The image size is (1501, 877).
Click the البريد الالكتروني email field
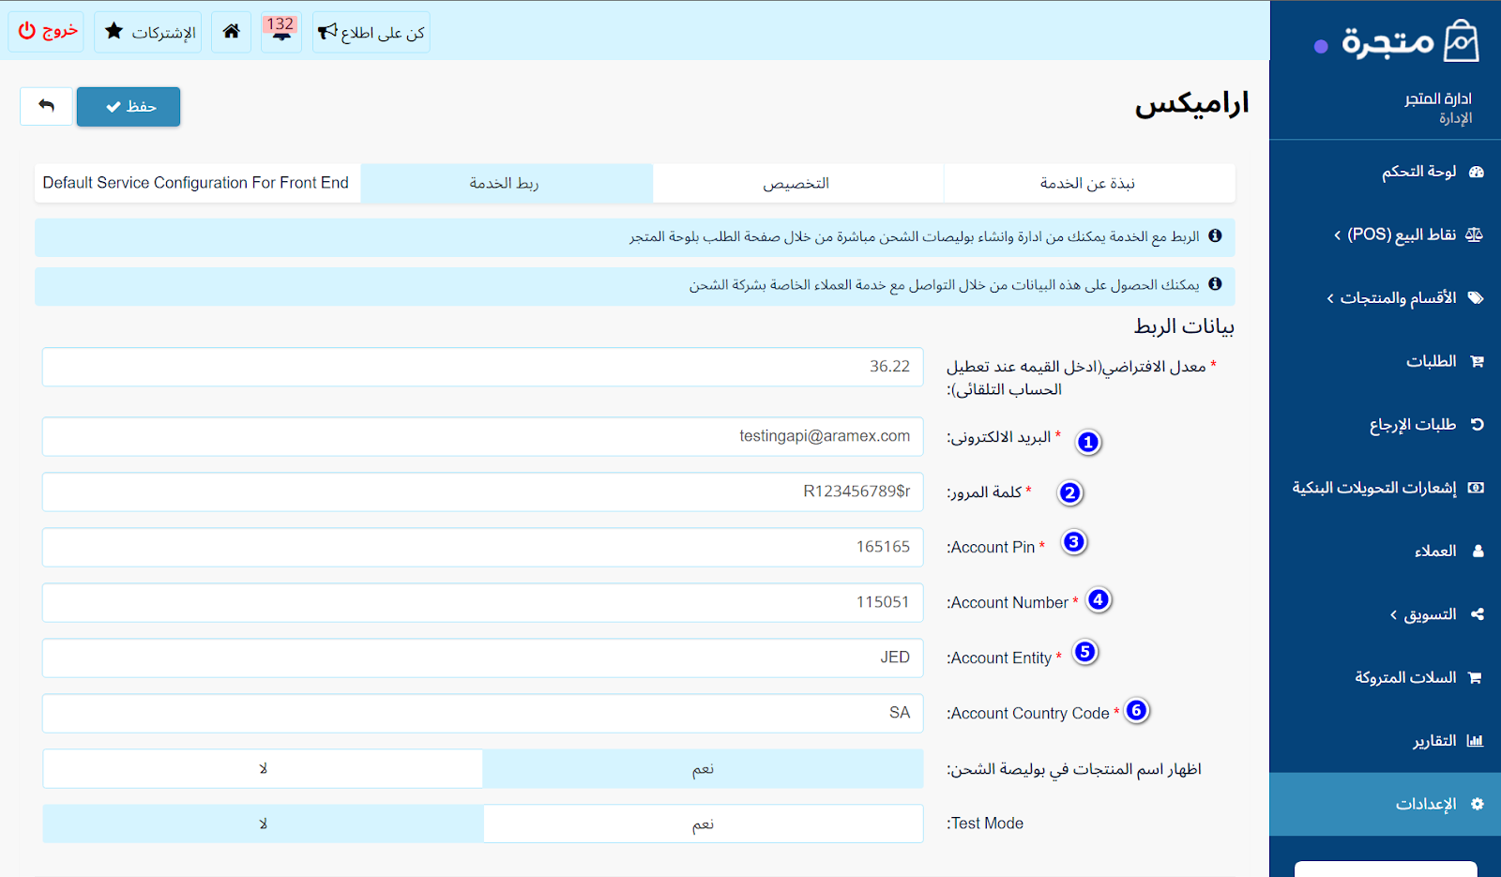pyautogui.click(x=483, y=436)
